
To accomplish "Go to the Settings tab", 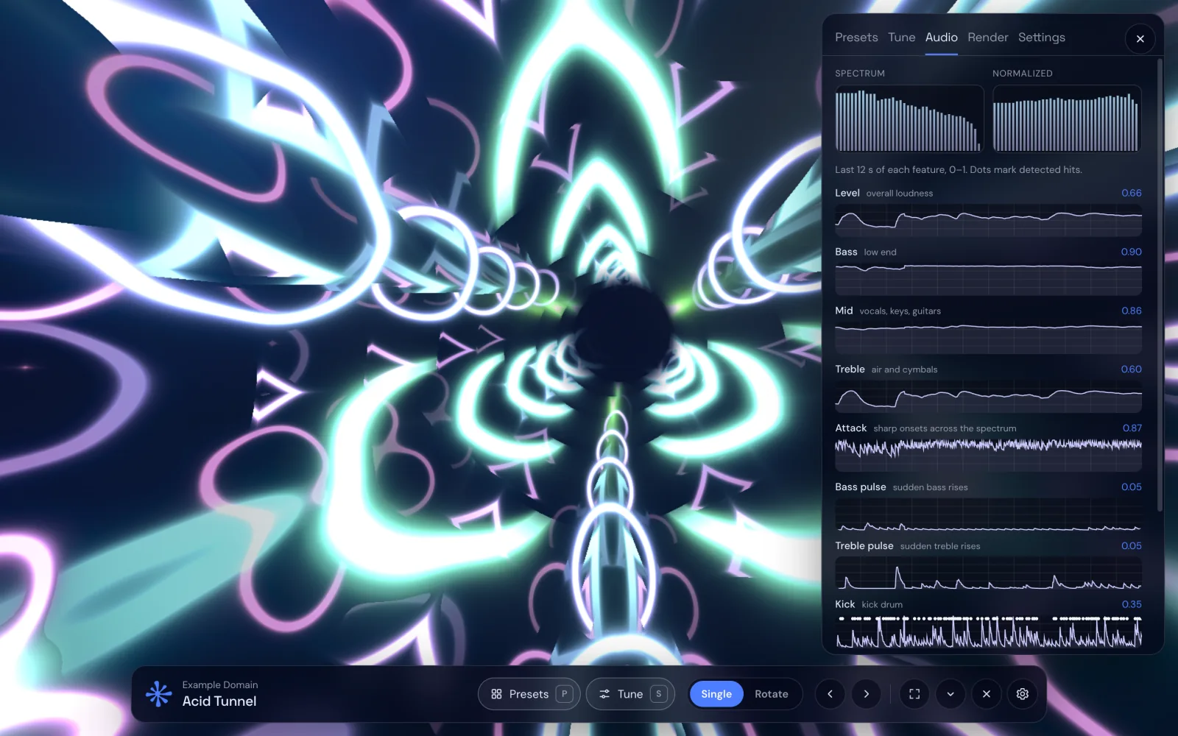I will click(1041, 38).
